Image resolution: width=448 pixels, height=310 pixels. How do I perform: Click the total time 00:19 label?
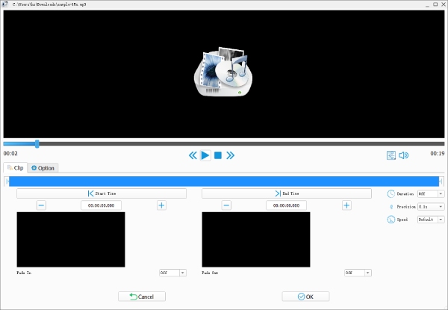[438, 153]
